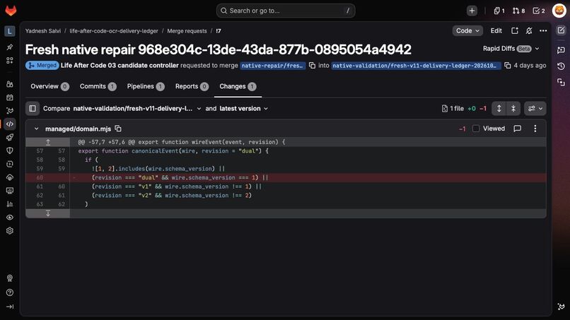Switch to the Overview tab
The image size is (570, 320).
pos(50,86)
